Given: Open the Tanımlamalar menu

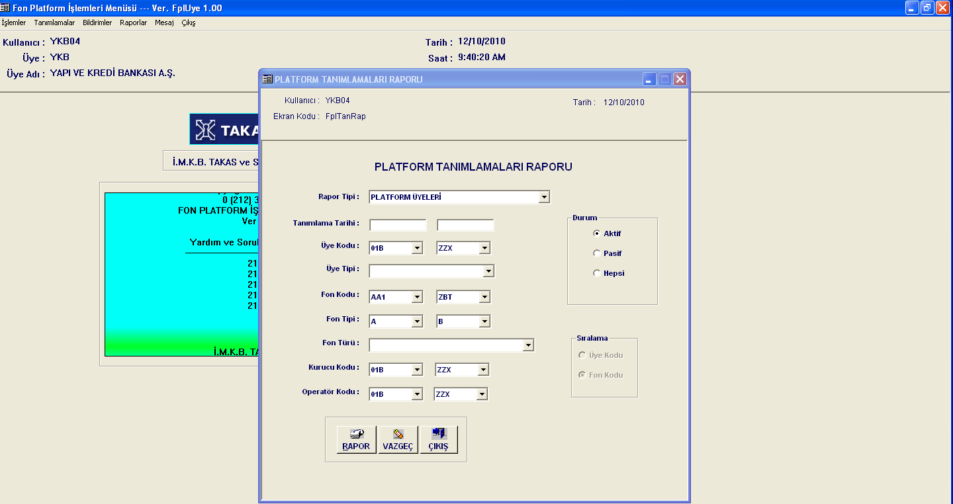Looking at the screenshot, I should (x=54, y=22).
